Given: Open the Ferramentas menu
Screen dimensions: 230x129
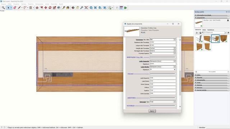Looking at the screenshot, I should 39,4.
